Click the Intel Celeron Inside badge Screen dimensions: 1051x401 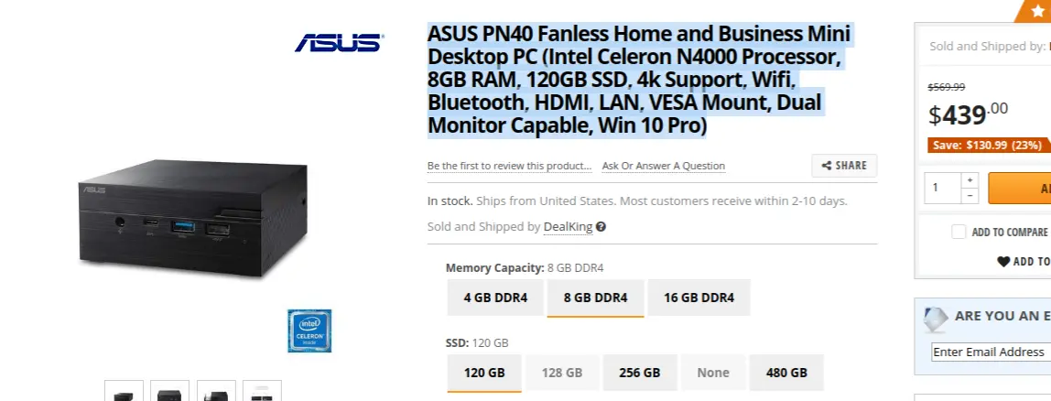309,331
